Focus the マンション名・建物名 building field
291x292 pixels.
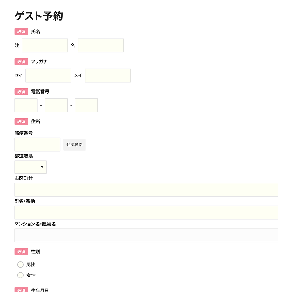pyautogui.click(x=146, y=235)
